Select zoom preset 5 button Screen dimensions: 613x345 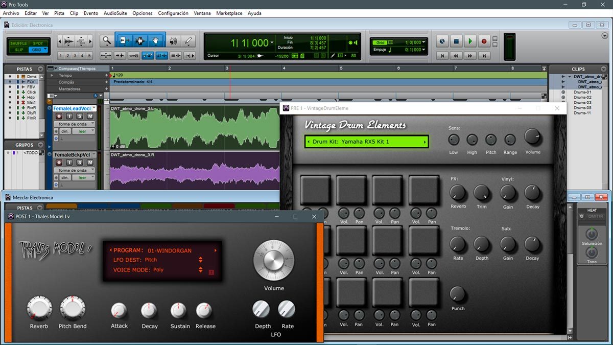89,56
